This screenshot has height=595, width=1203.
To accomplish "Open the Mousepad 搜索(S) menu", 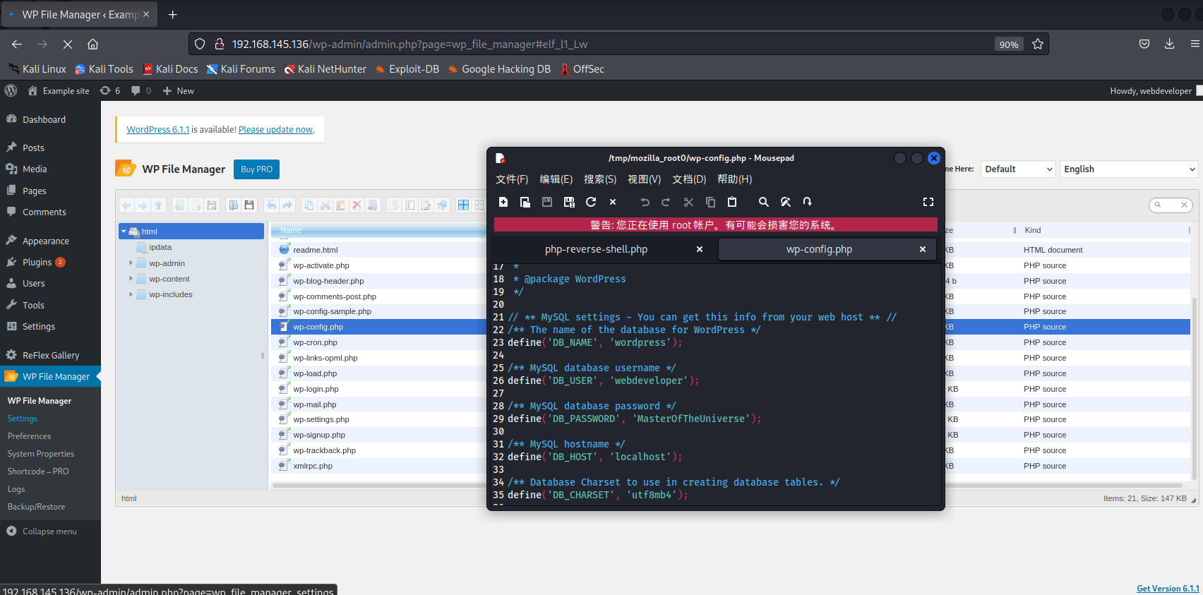I will (600, 179).
